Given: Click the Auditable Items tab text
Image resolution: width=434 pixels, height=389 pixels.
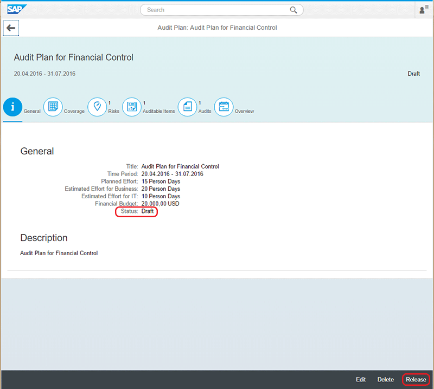Looking at the screenshot, I should 159,112.
